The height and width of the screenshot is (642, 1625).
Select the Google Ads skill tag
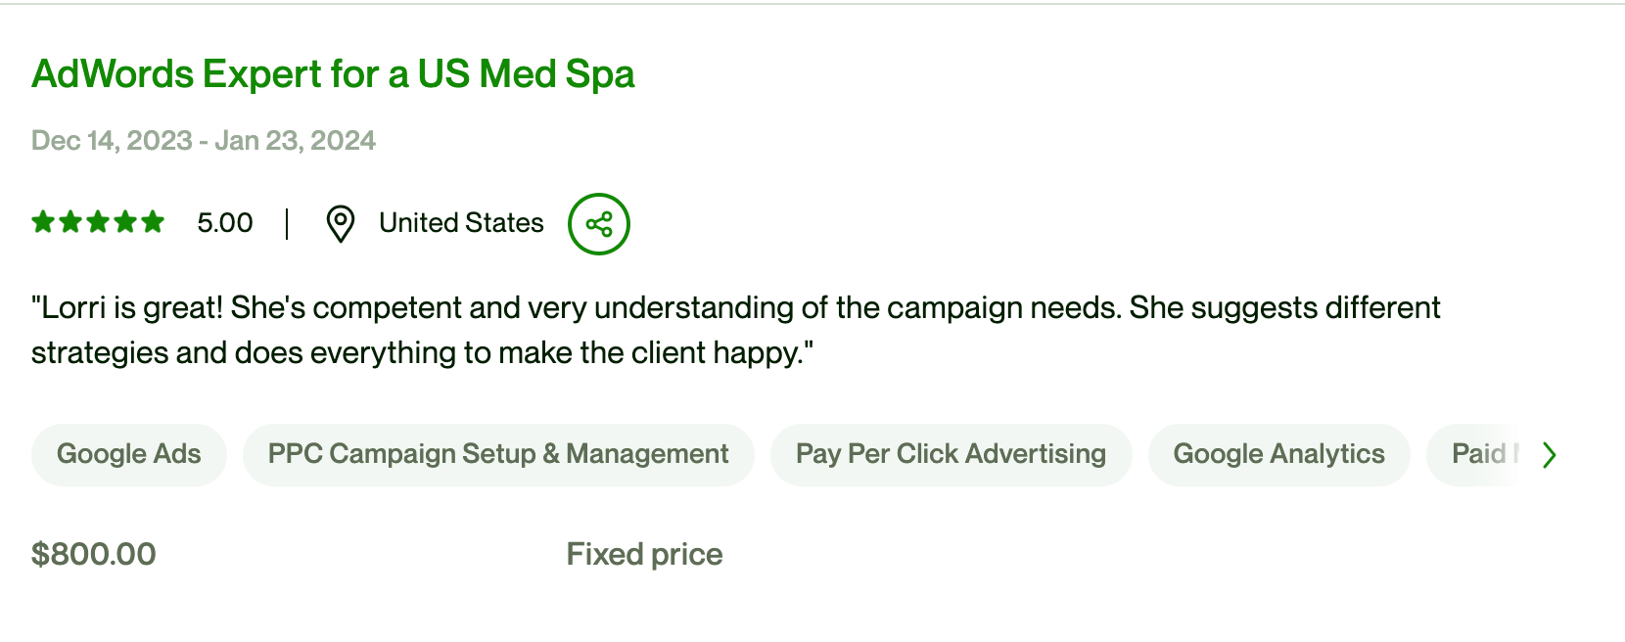point(128,454)
